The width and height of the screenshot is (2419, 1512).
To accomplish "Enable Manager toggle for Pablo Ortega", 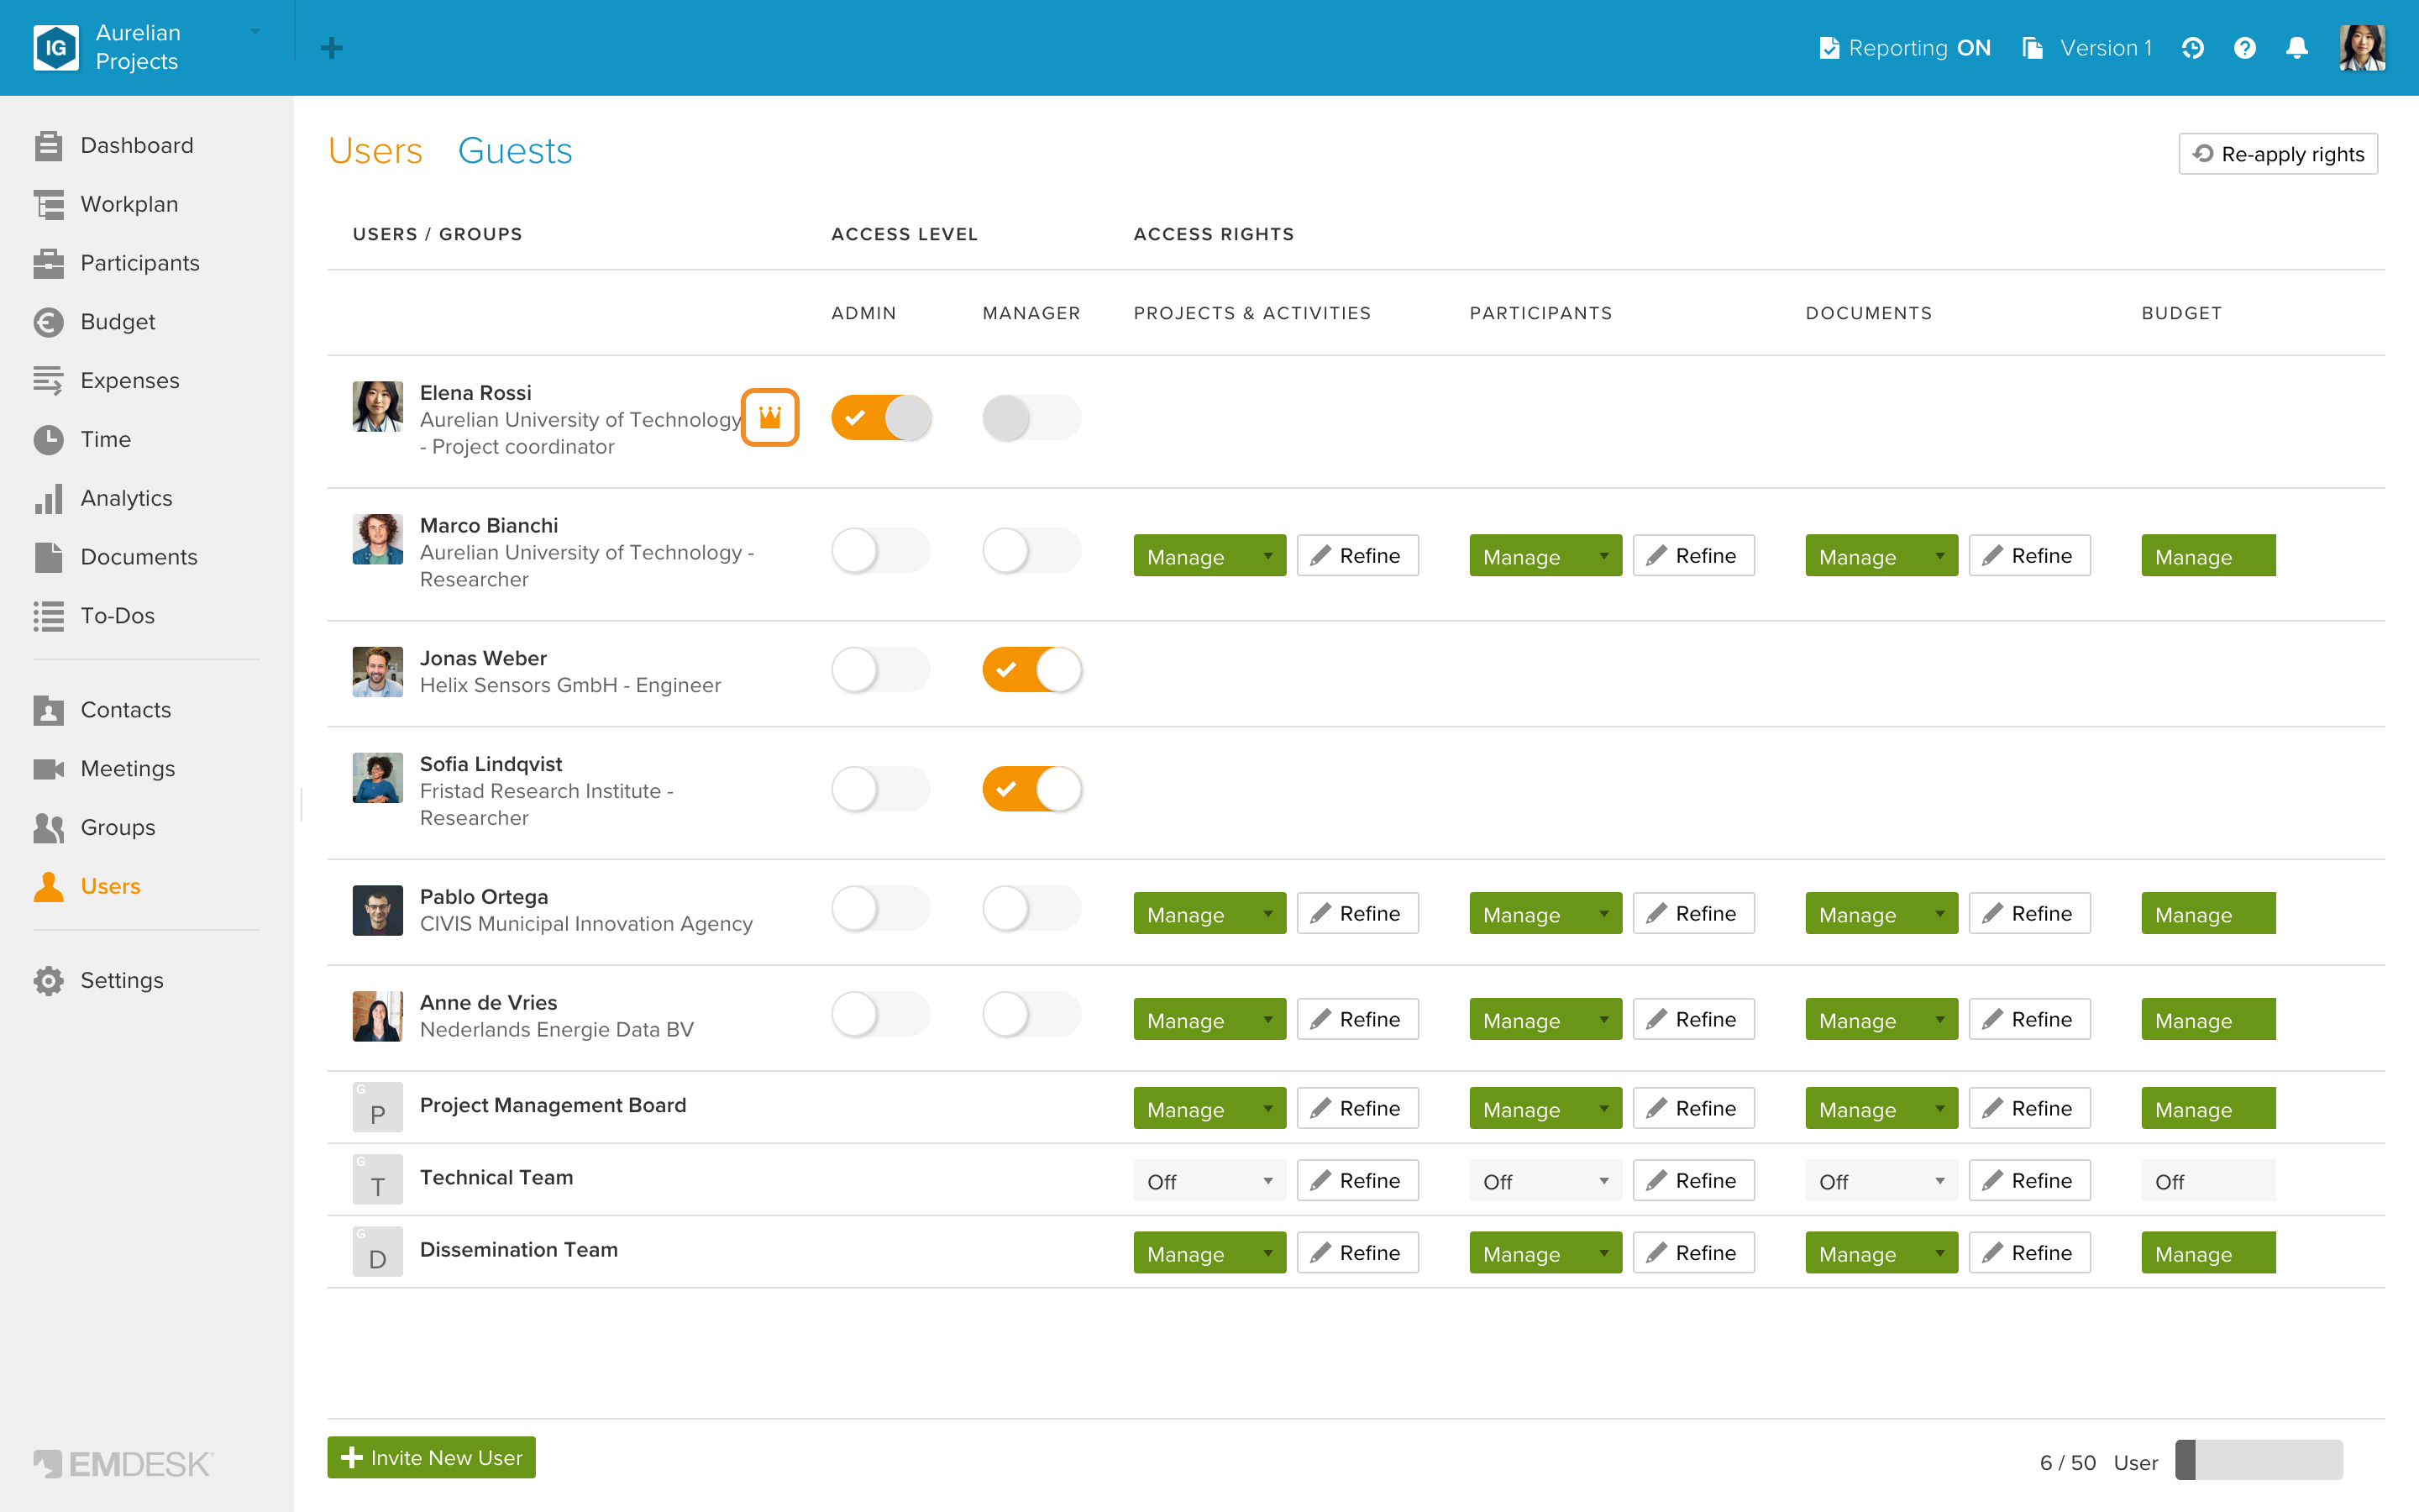I will [x=1031, y=909].
